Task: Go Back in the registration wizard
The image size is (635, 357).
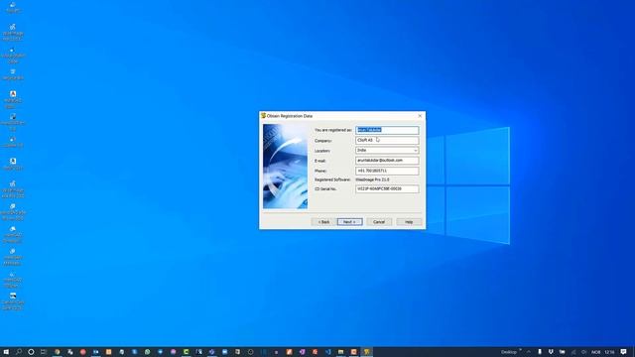Action: 323,222
